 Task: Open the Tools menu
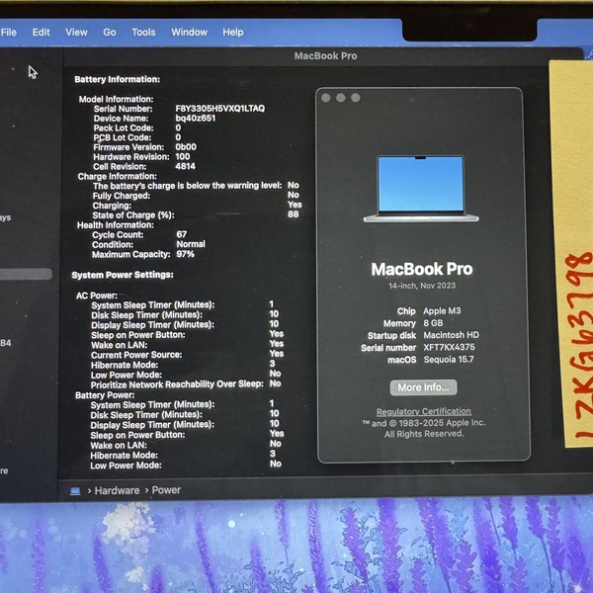tap(143, 33)
